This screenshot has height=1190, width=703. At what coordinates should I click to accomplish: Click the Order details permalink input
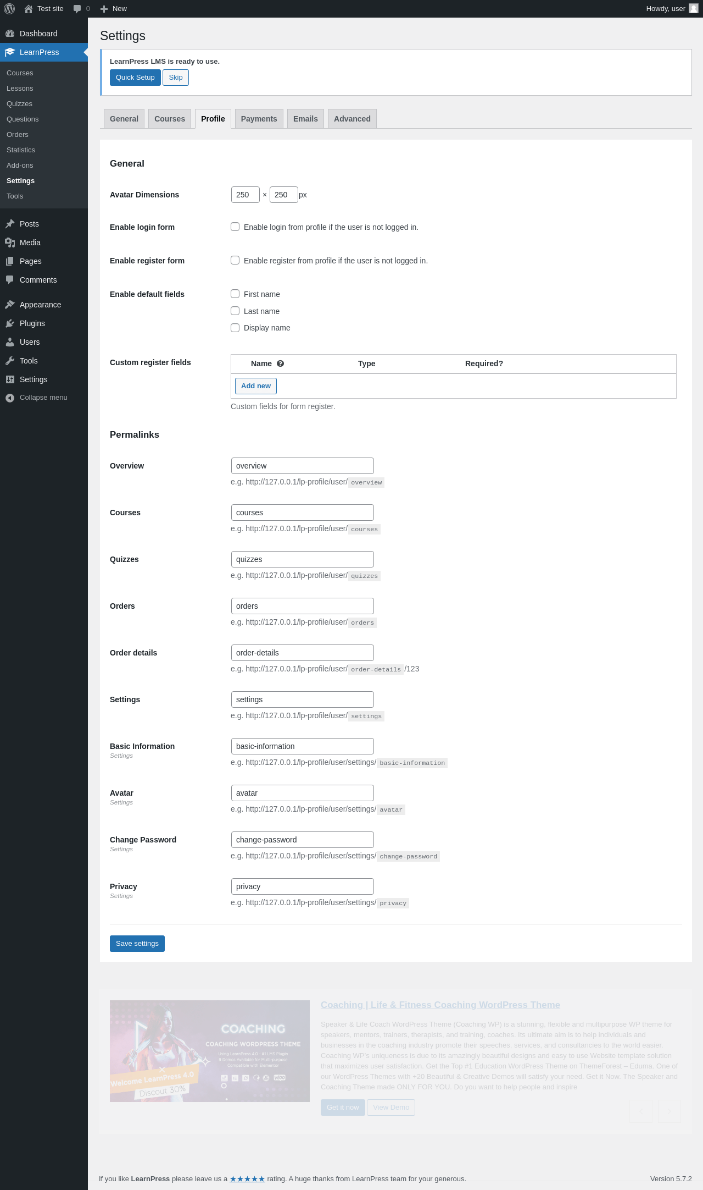tap(303, 653)
